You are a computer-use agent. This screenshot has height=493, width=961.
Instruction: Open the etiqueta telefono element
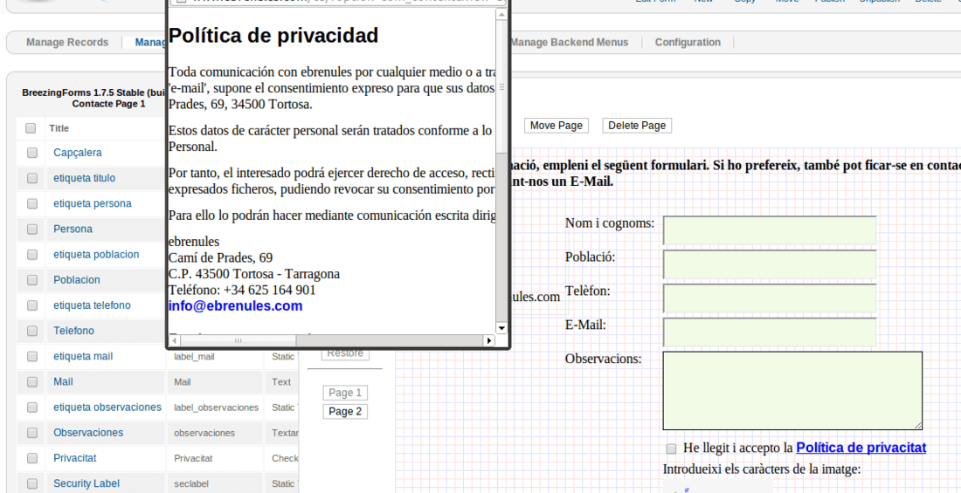point(92,305)
